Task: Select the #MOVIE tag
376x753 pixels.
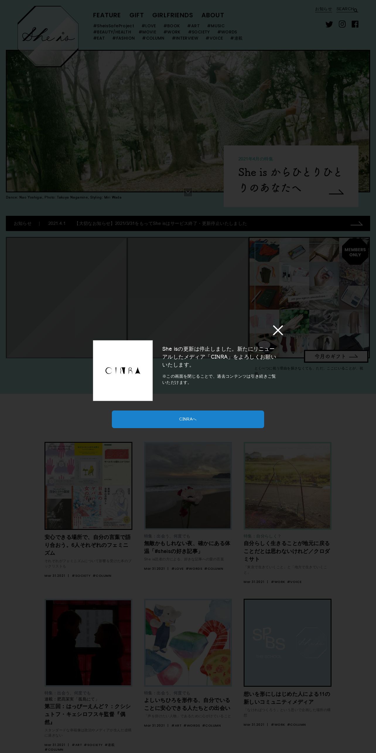Action: pyautogui.click(x=147, y=32)
